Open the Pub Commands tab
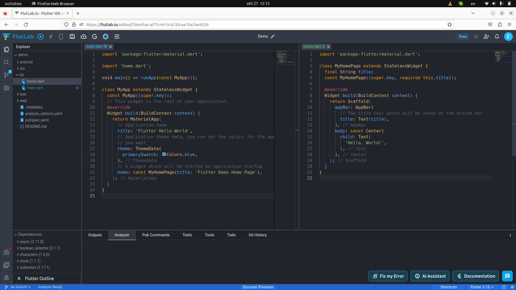The width and height of the screenshot is (516, 290). coord(156,235)
